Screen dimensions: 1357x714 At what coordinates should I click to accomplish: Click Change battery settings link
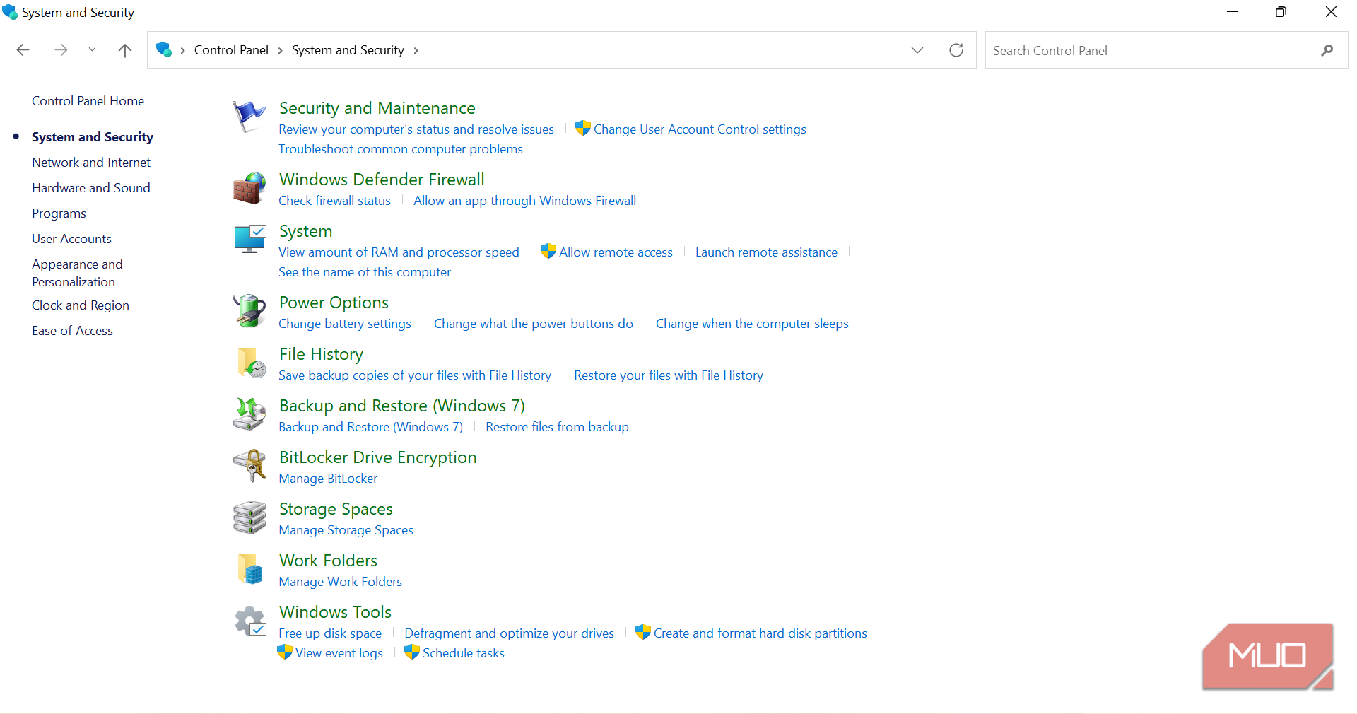tap(345, 324)
